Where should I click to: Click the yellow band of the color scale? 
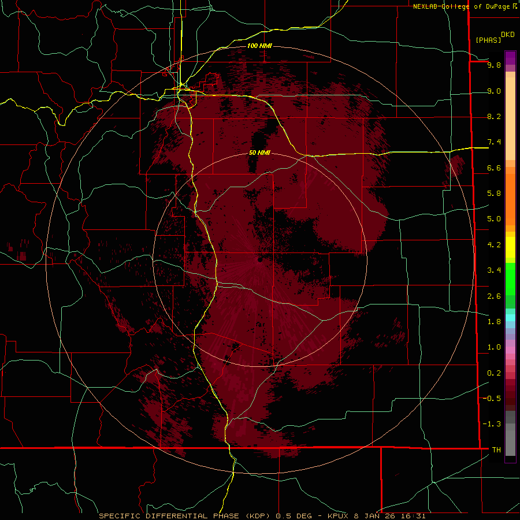[510, 247]
